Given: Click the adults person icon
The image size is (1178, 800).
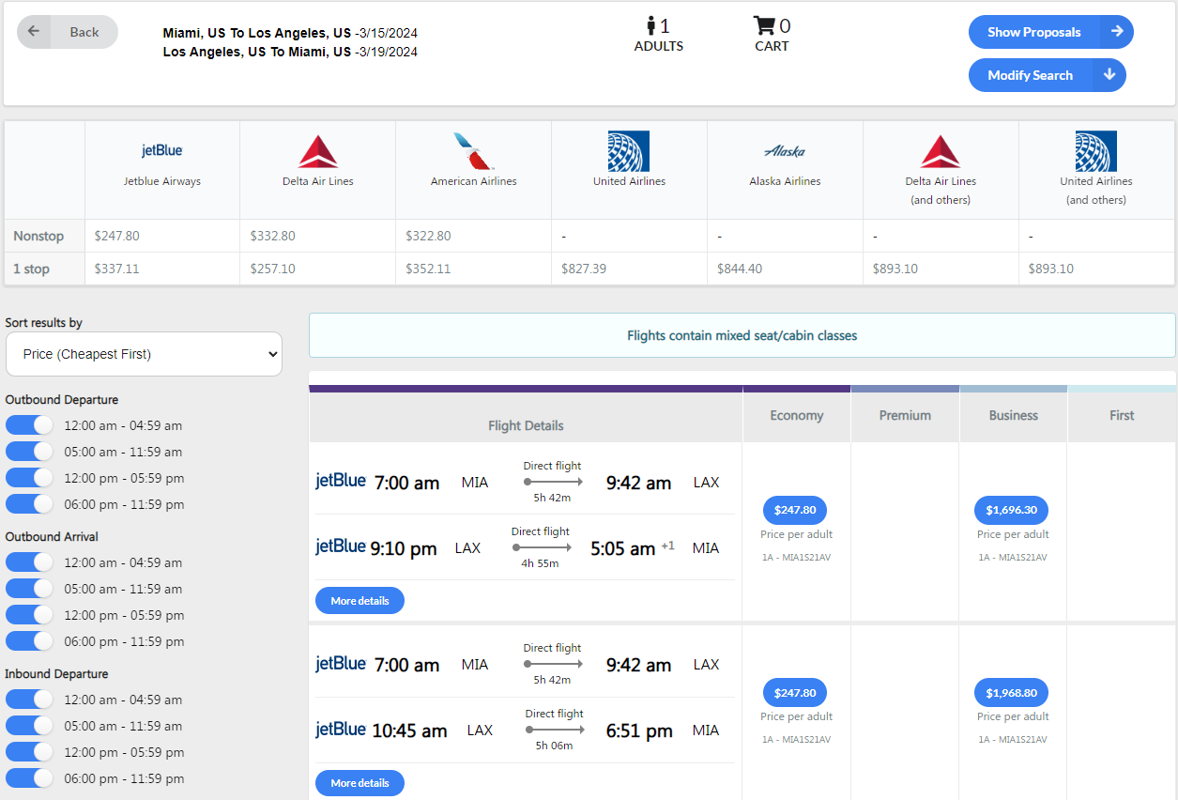Looking at the screenshot, I should (650, 25).
